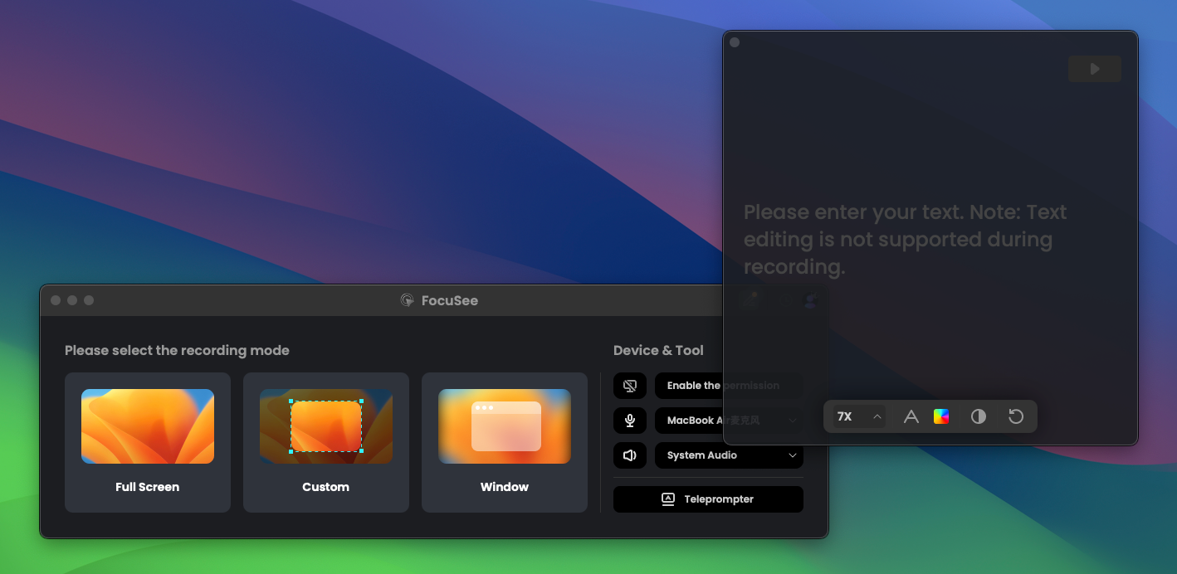
Task: Close the teleprompter window
Action: pyautogui.click(x=735, y=42)
